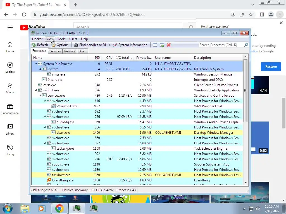This screenshot has width=286, height=214.
Task: Click the search magnifier icon in Process Hacker
Action: [246, 45]
